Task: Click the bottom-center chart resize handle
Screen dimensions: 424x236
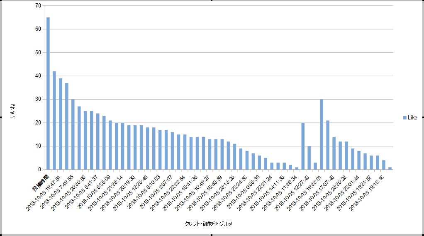Action: [212, 235]
